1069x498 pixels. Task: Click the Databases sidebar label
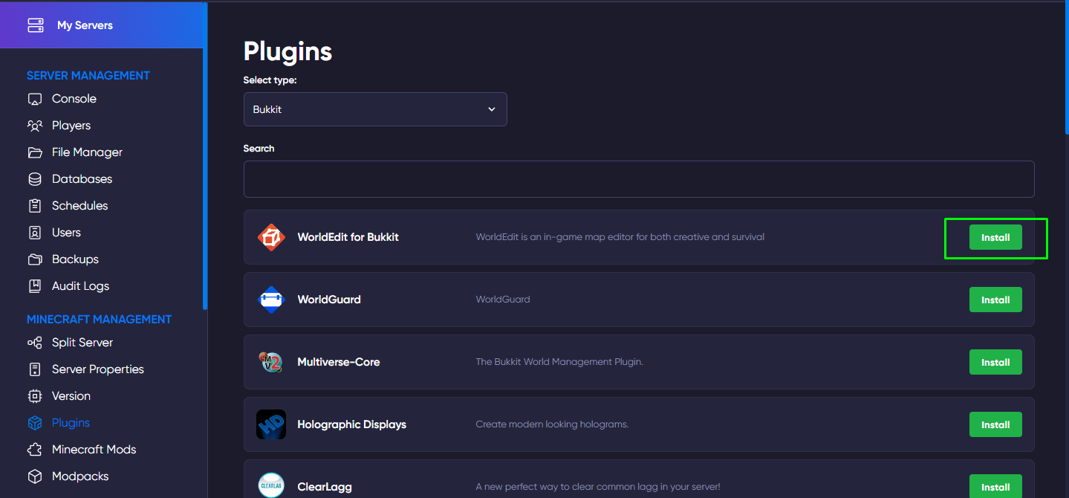[82, 179]
